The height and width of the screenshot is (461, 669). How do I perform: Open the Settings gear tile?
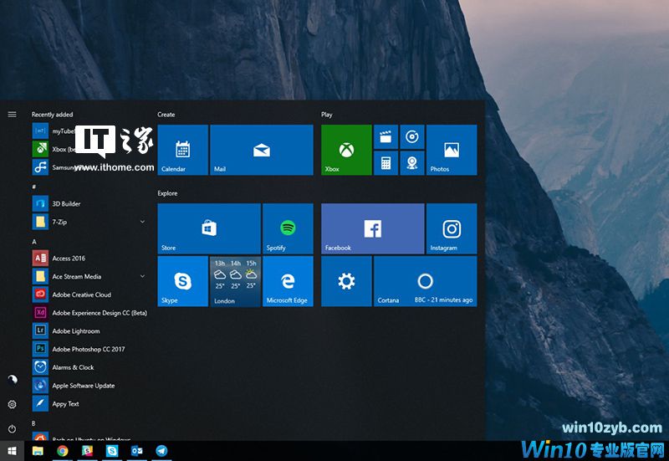click(346, 281)
